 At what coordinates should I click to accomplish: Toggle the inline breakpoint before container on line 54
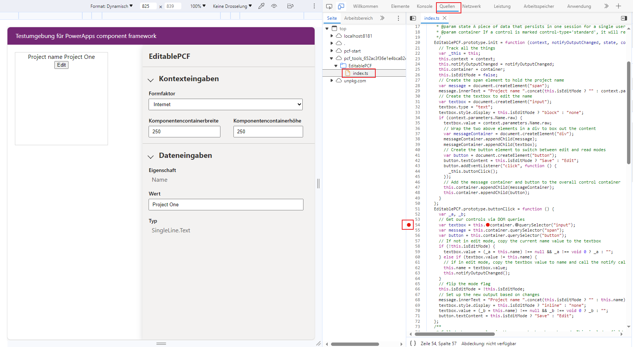coord(488,225)
